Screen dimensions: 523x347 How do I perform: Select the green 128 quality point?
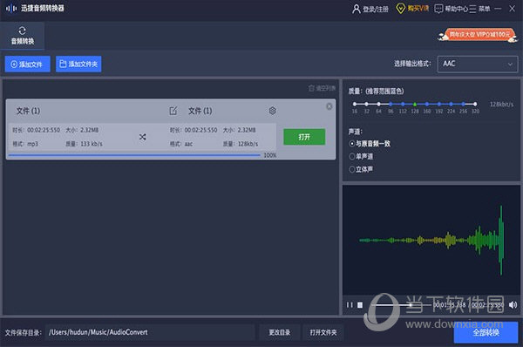click(x=415, y=104)
